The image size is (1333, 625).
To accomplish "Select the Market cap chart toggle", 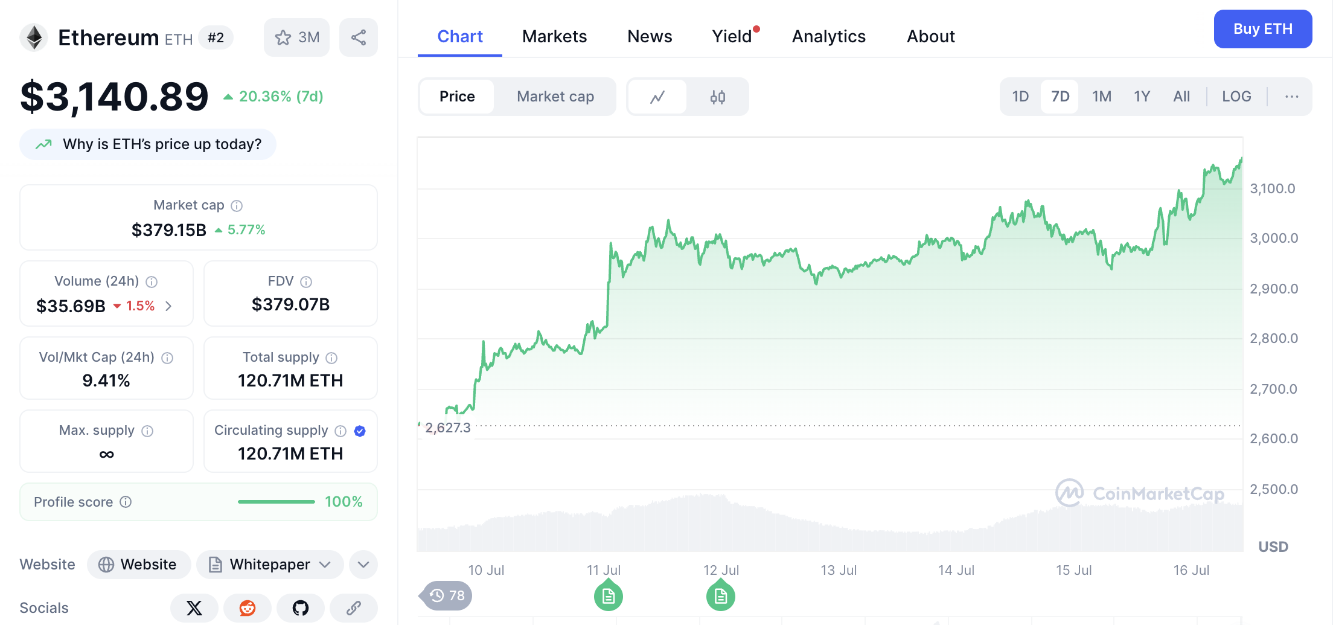I will click(x=555, y=97).
